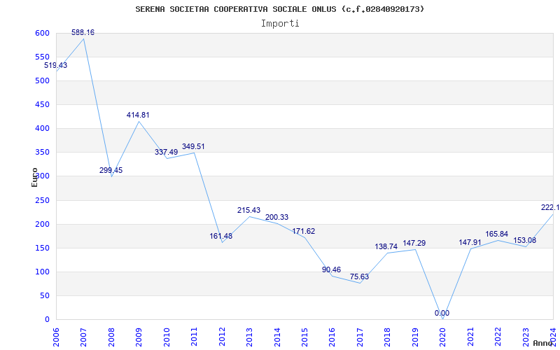560x350 pixels.
Task: Select the 2009 year axis label
Action: coord(139,337)
